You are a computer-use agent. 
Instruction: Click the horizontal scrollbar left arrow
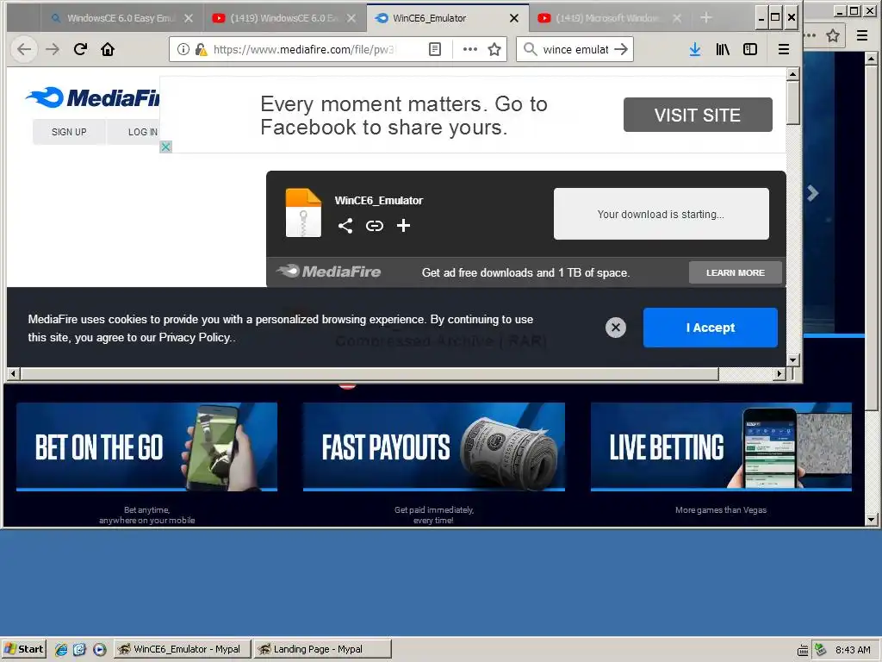14,373
